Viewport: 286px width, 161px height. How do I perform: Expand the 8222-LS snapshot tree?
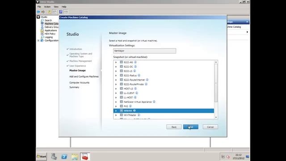116,71
